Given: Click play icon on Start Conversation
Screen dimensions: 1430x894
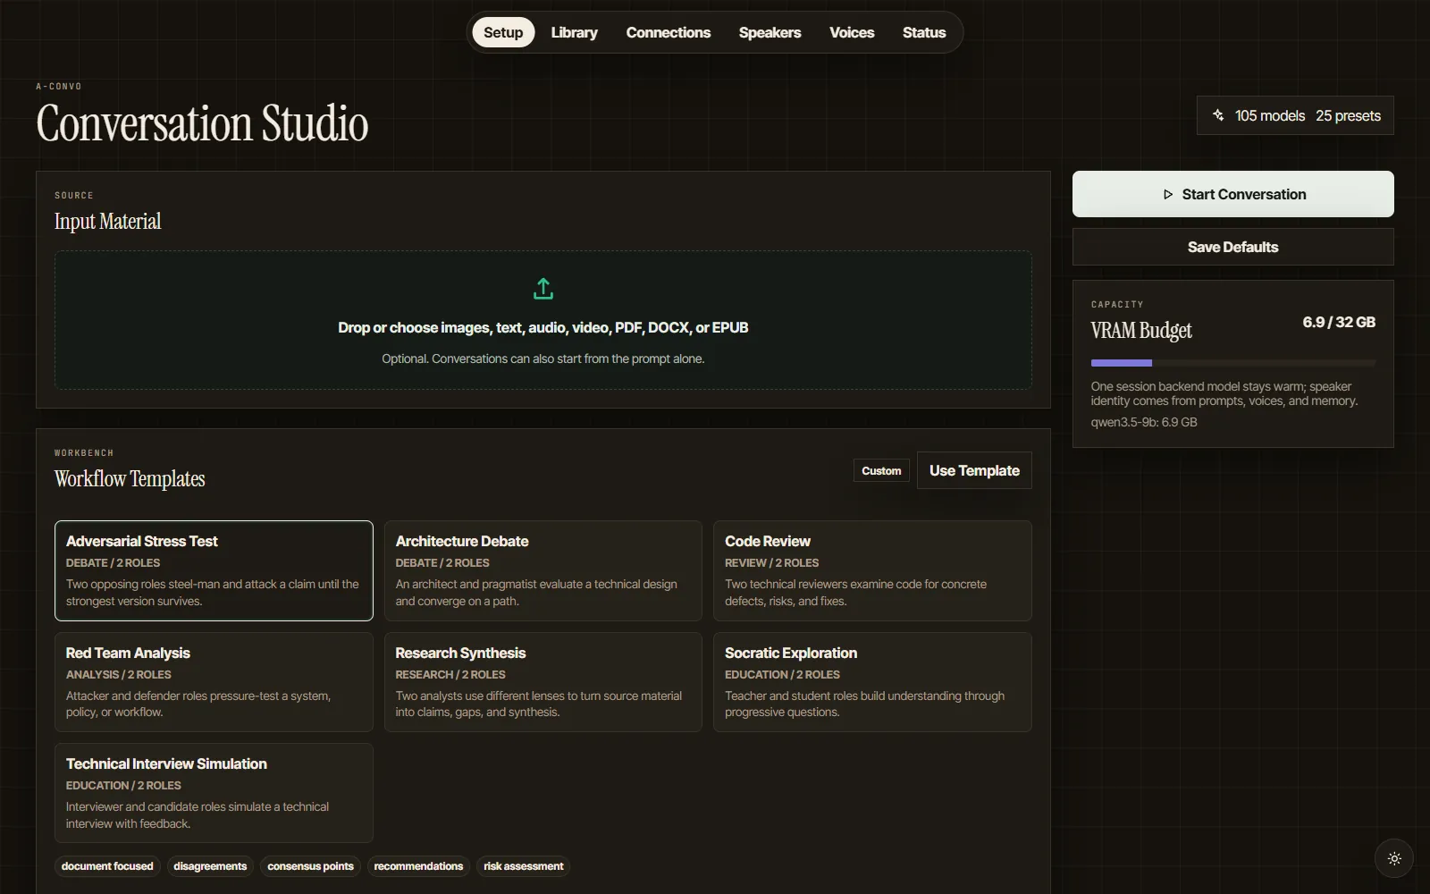Looking at the screenshot, I should [1168, 194].
